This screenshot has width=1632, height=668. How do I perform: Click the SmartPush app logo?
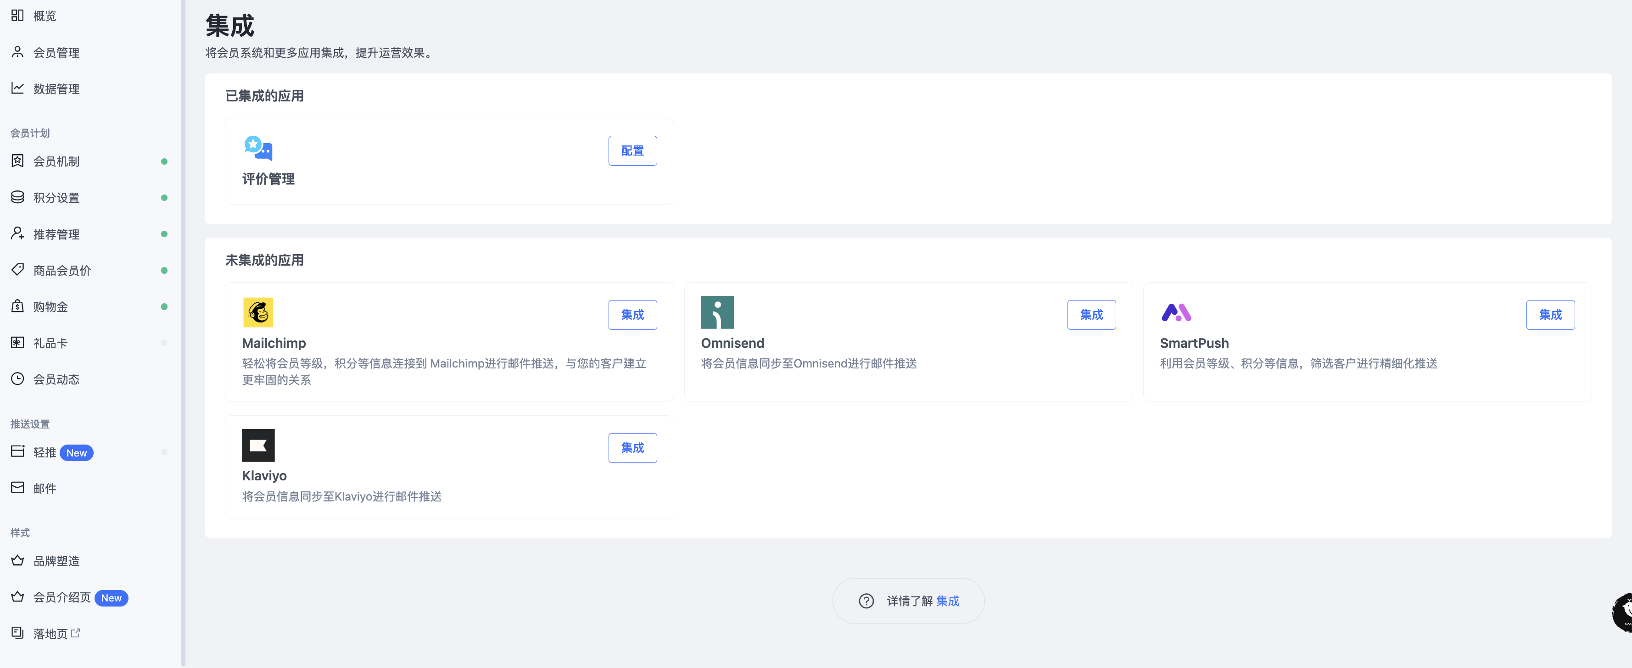click(1176, 312)
